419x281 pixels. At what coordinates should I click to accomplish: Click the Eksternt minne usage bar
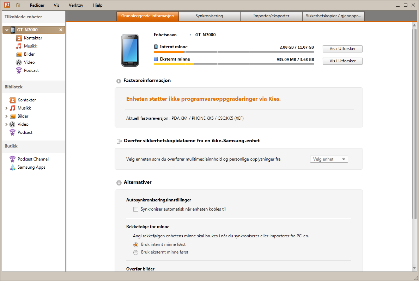pos(234,64)
